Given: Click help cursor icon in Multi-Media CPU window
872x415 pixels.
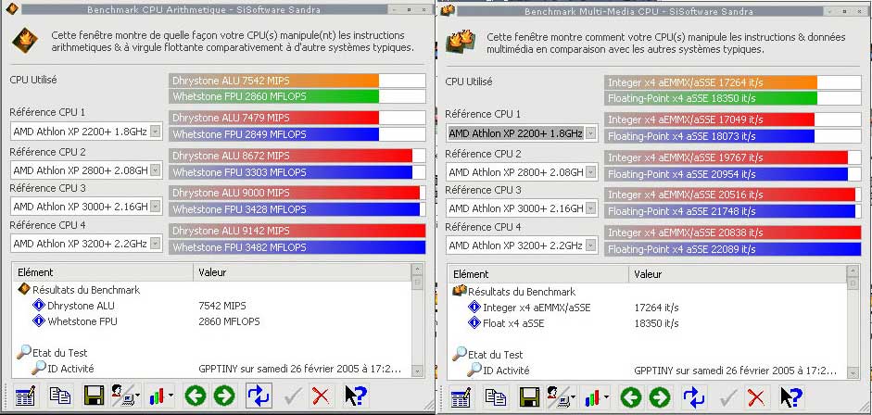Looking at the screenshot, I should click(790, 397).
